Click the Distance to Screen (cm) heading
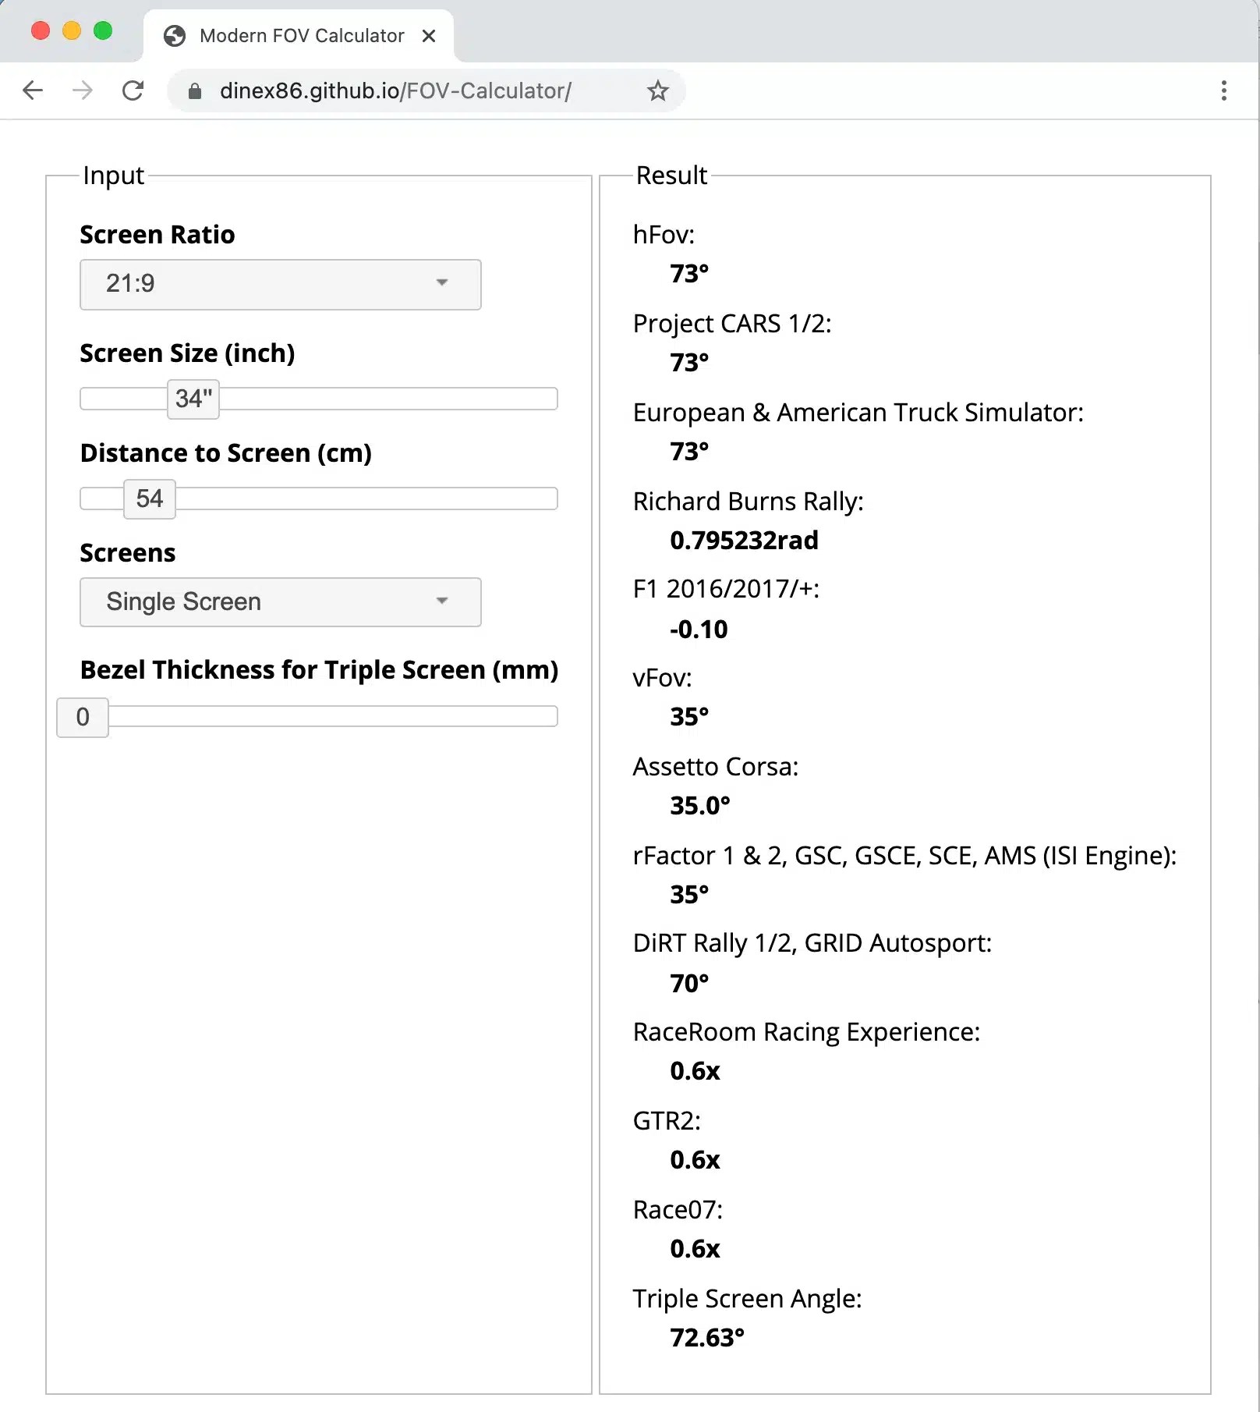This screenshot has width=1260, height=1412. pos(226,453)
